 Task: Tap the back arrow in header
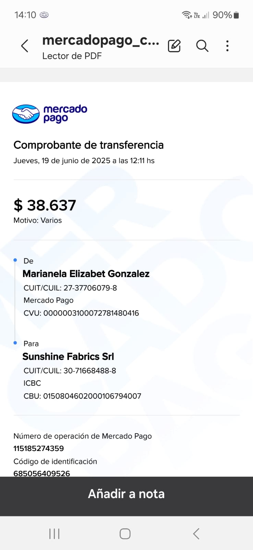(x=25, y=46)
